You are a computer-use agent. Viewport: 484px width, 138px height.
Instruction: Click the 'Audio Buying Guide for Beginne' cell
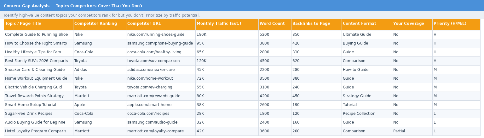[x=38, y=122]
